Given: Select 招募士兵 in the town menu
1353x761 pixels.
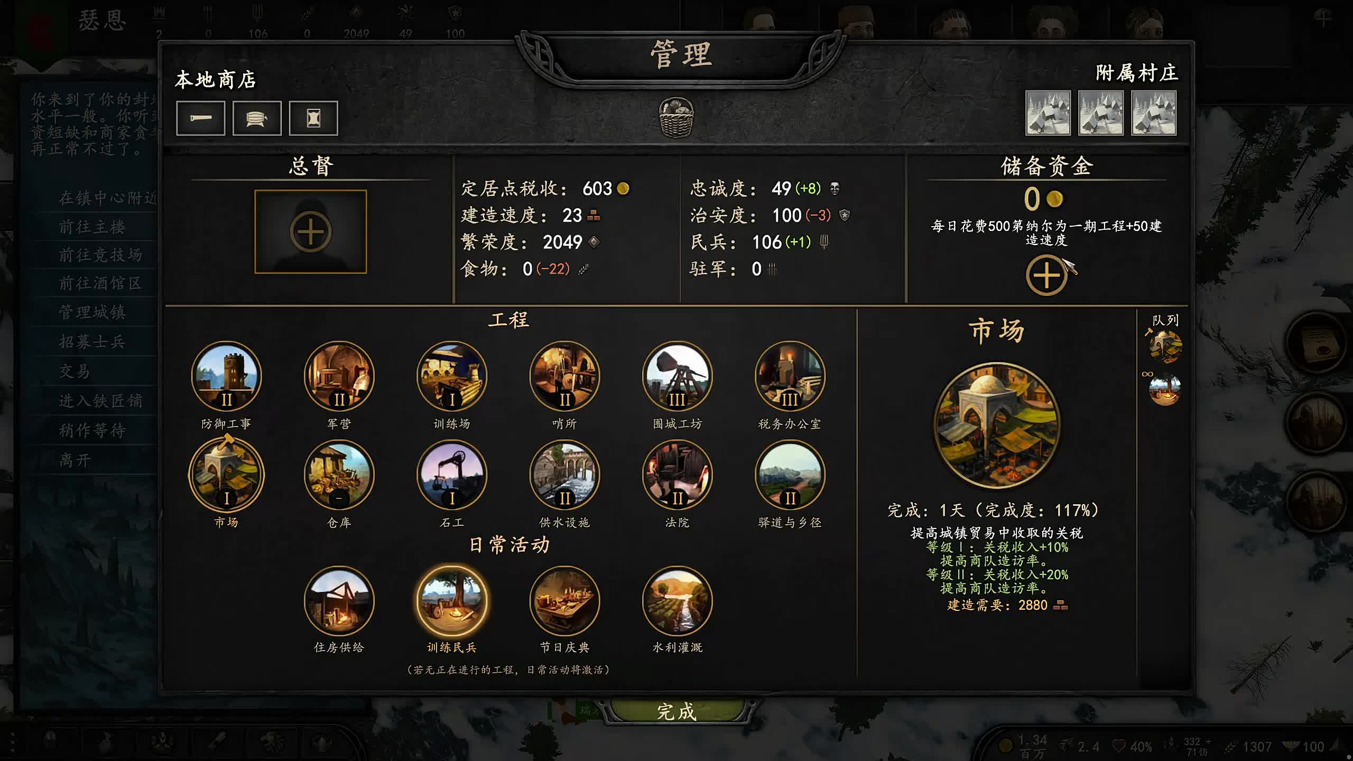Looking at the screenshot, I should (x=92, y=342).
